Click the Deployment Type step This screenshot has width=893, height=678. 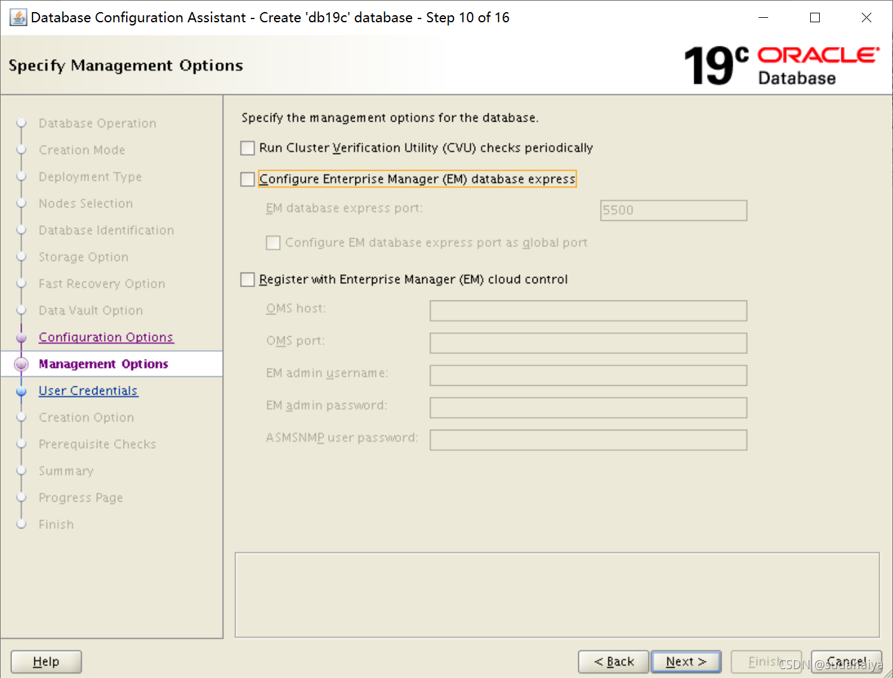(x=90, y=177)
